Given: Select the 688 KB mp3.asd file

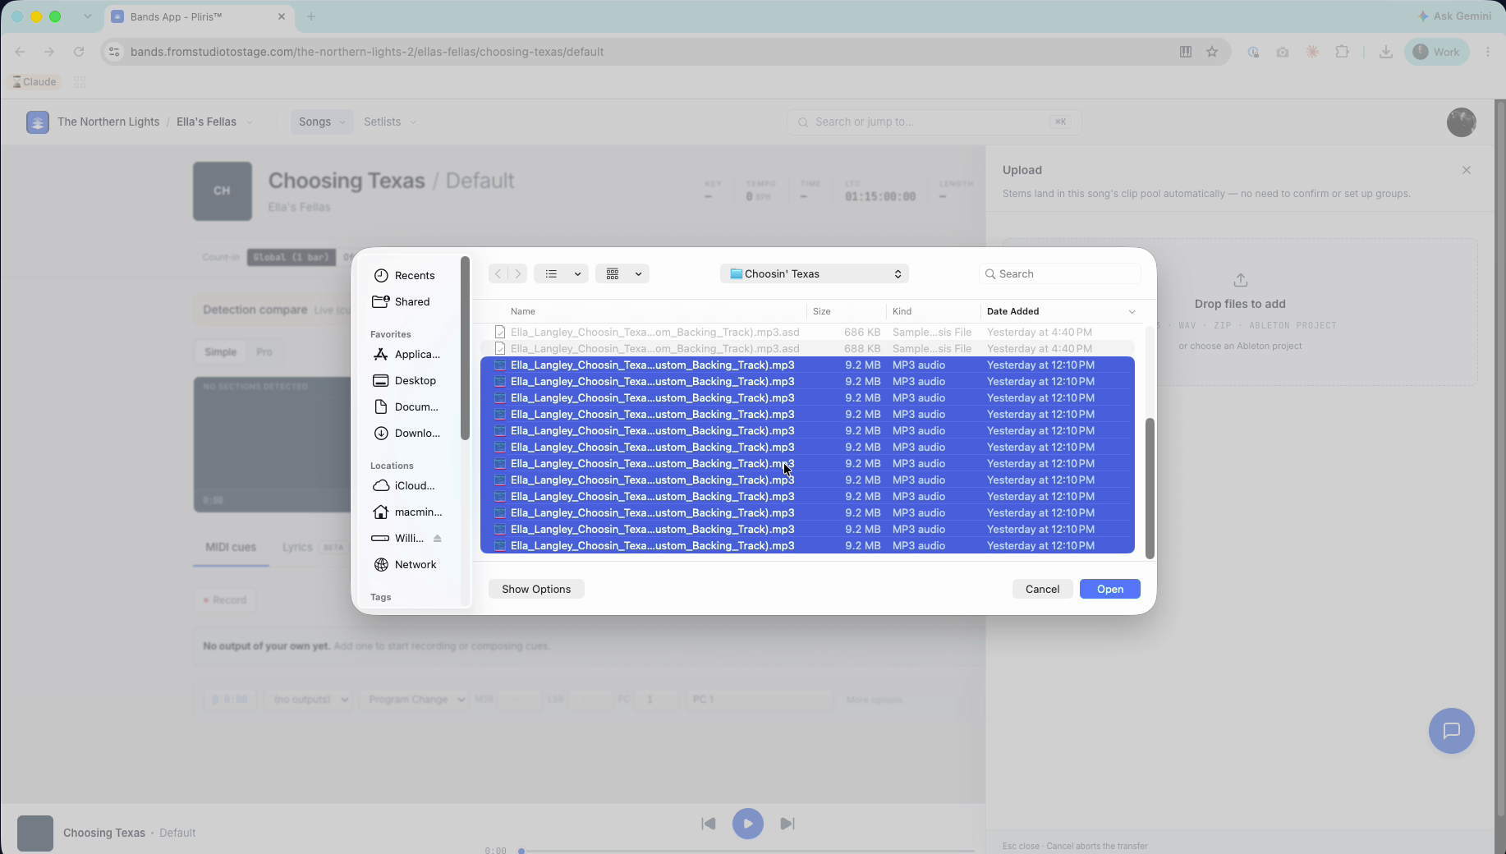Looking at the screenshot, I should coord(808,348).
